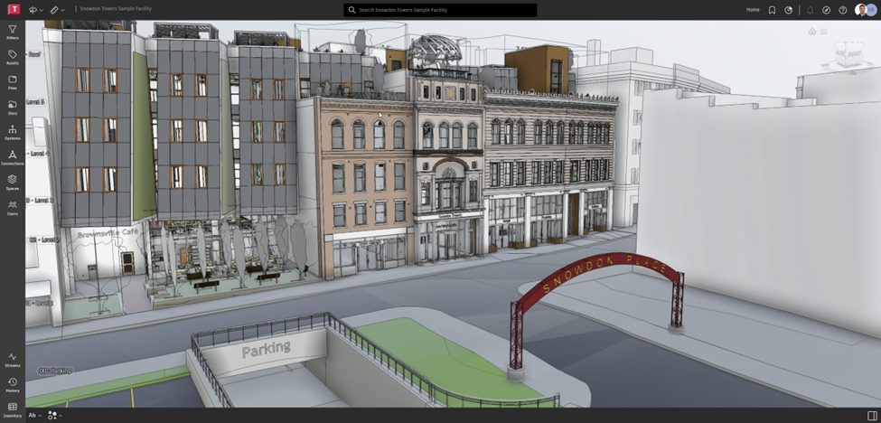Click the Autodesk Tandem logo
This screenshot has height=423, width=881.
(x=14, y=10)
